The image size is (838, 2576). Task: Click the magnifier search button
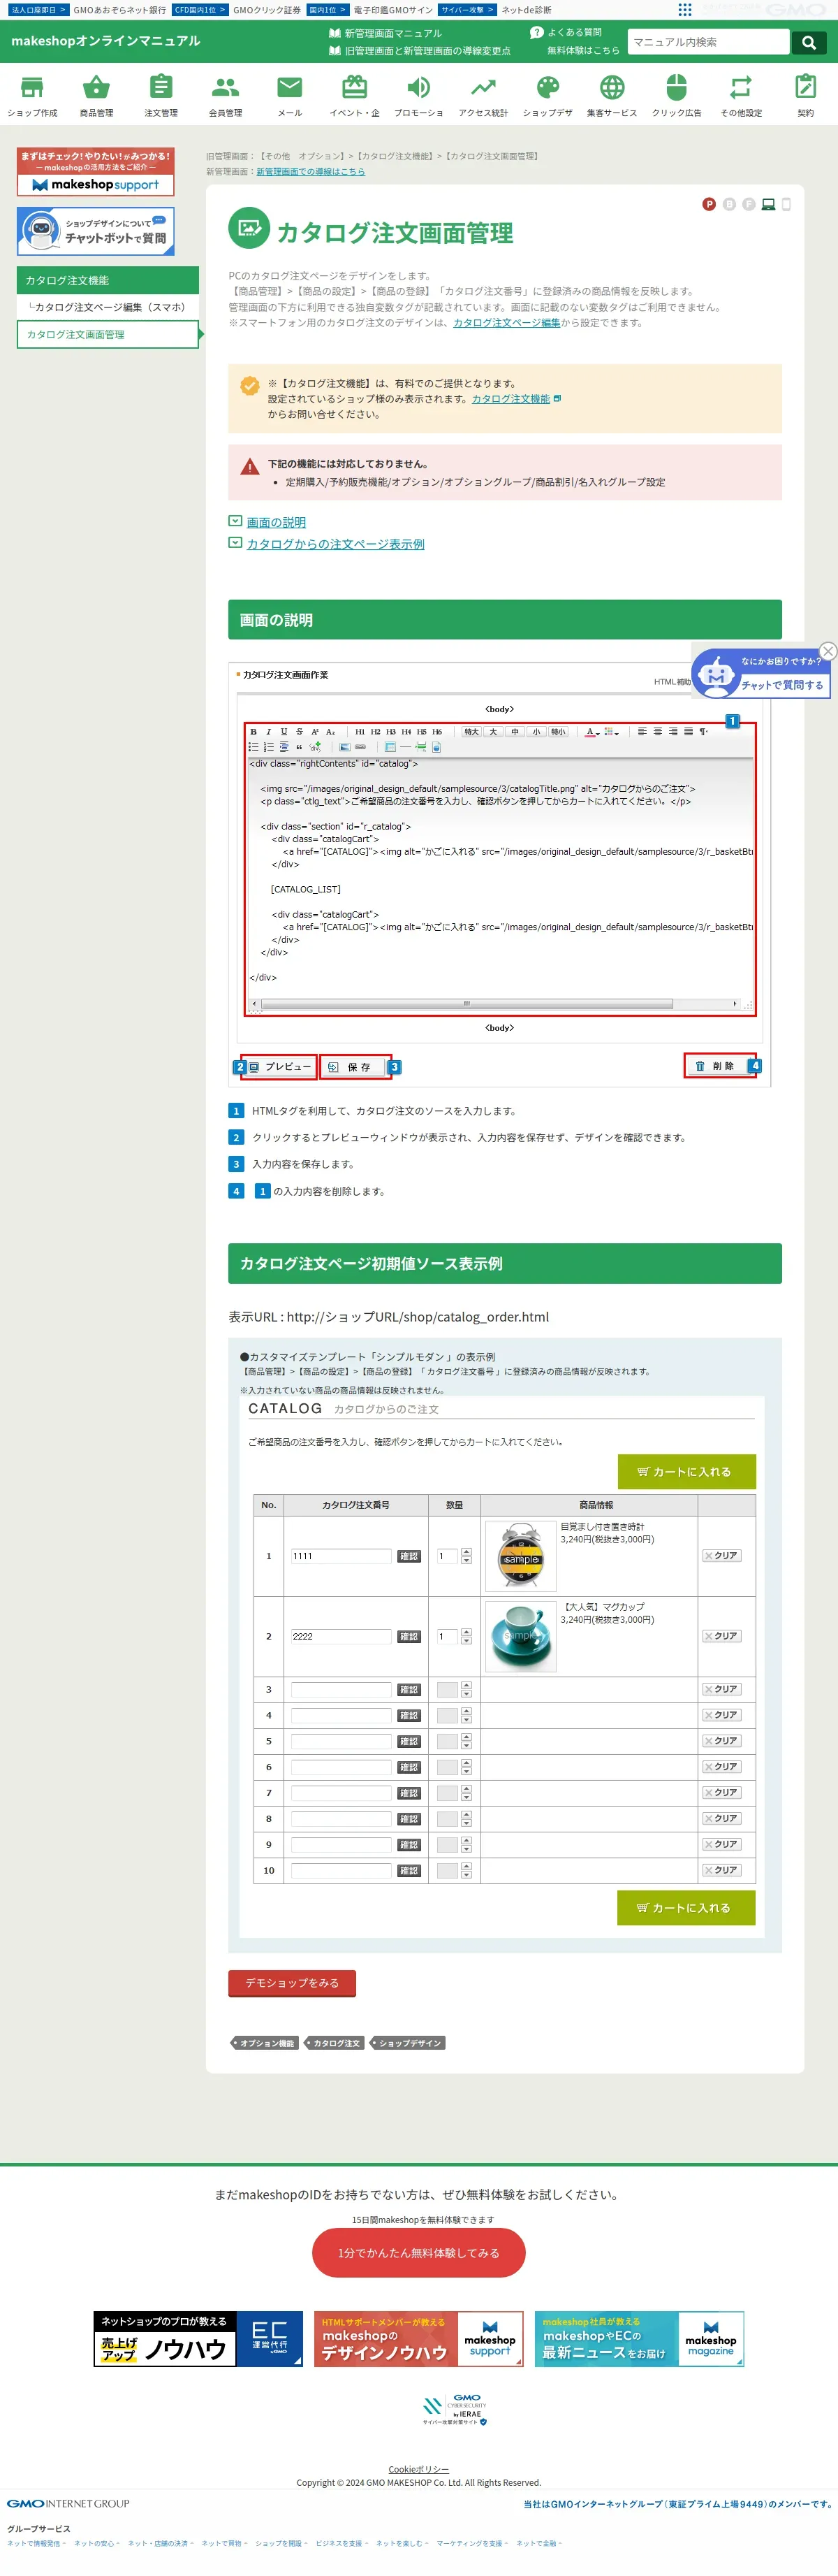(808, 42)
